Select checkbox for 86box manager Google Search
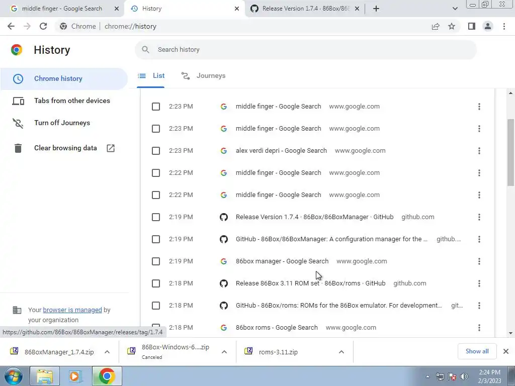The image size is (515, 386). [156, 261]
